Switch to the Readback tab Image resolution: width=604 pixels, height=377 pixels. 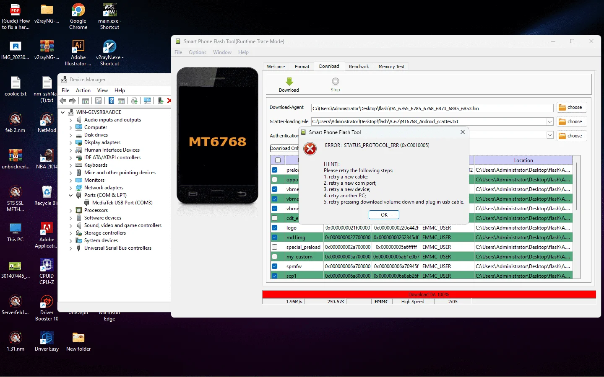point(359,67)
